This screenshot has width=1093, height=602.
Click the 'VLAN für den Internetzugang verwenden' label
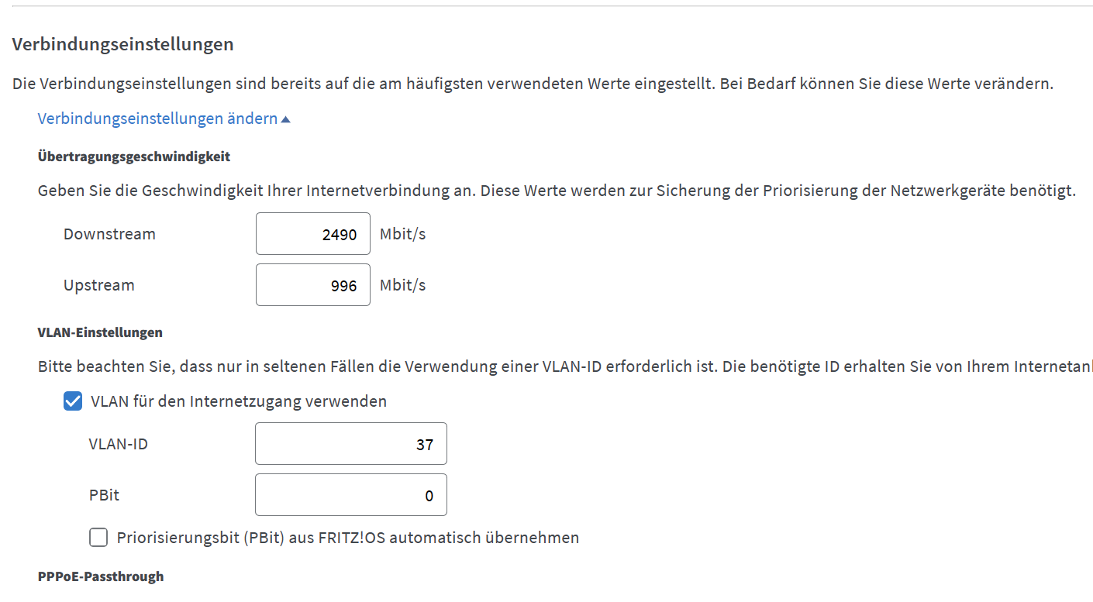pos(239,401)
